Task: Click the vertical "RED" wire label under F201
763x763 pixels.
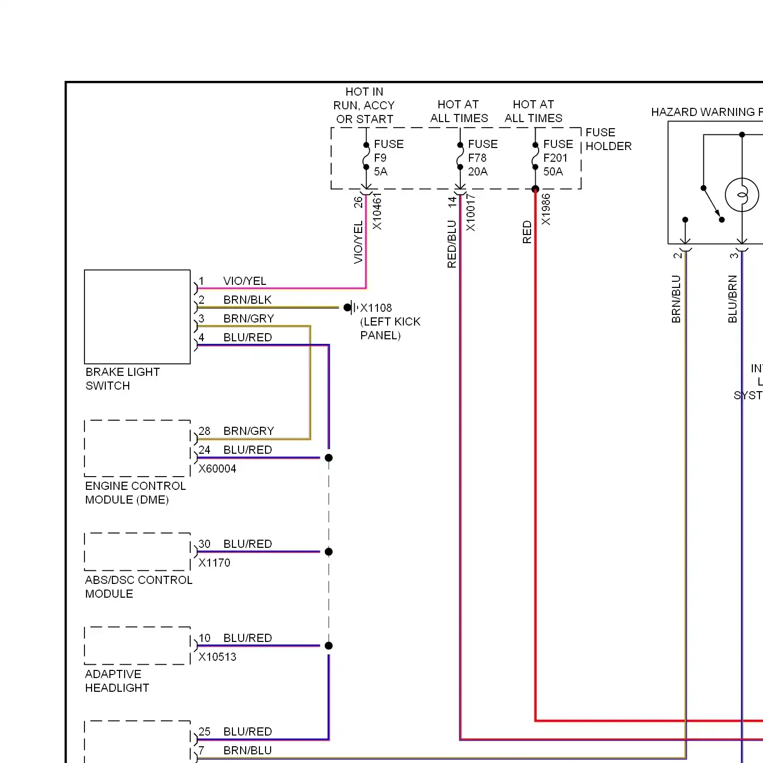Action: click(x=527, y=232)
